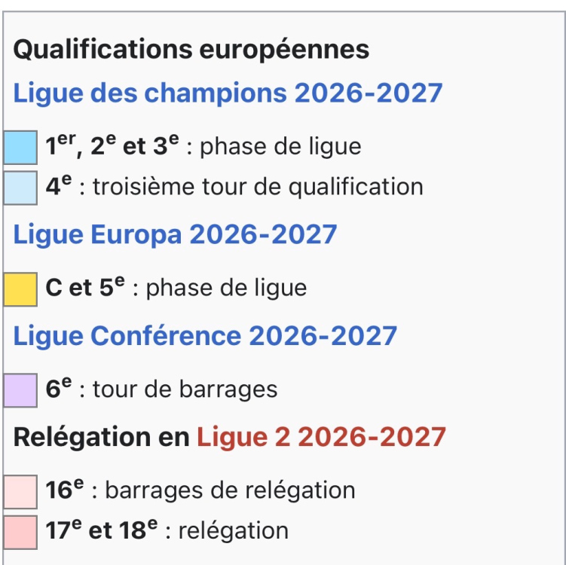Click the yellow swatch beside C et 5e

coord(20,289)
